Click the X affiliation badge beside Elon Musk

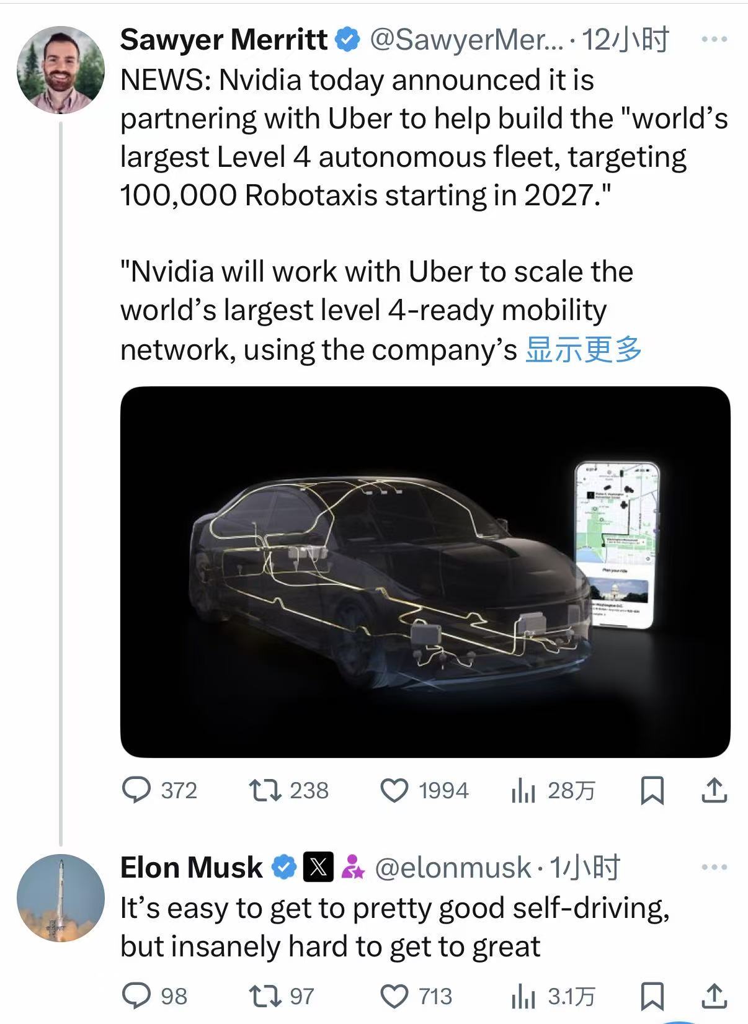(318, 867)
